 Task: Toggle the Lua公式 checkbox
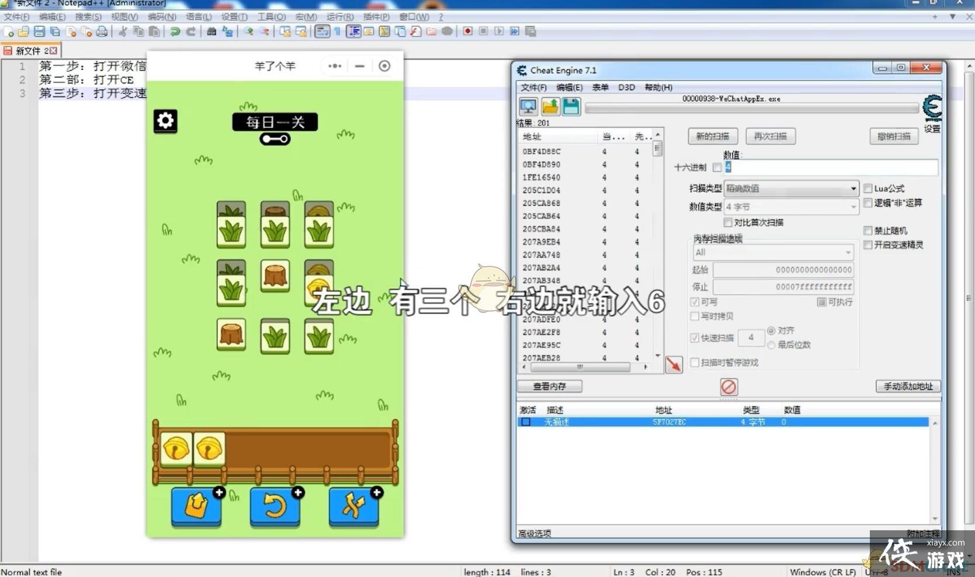pyautogui.click(x=868, y=189)
